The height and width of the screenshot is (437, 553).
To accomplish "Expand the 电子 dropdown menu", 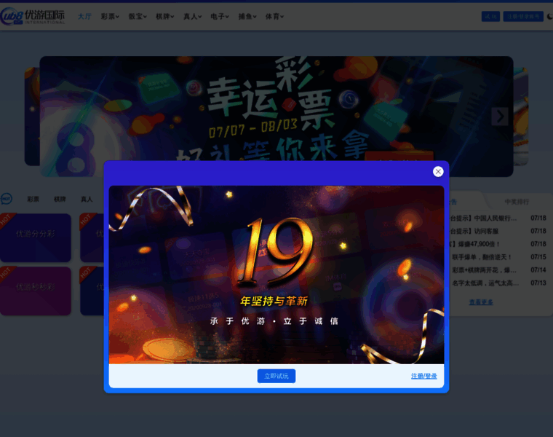I will tap(219, 16).
